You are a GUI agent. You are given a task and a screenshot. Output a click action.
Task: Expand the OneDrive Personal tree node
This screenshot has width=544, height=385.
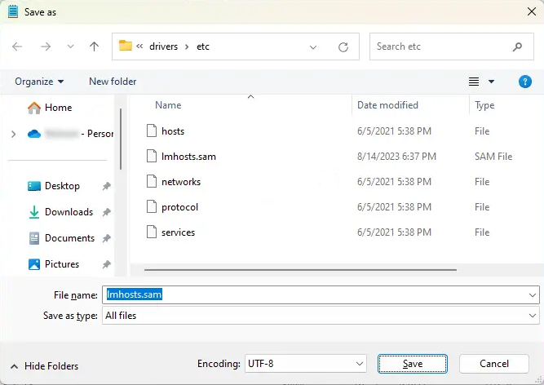coord(14,134)
